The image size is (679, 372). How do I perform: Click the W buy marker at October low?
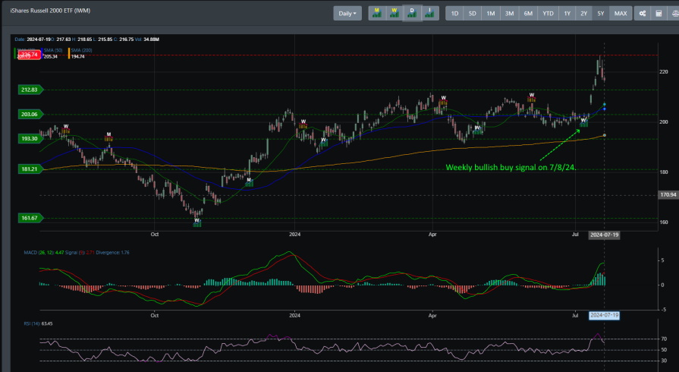[x=197, y=222]
